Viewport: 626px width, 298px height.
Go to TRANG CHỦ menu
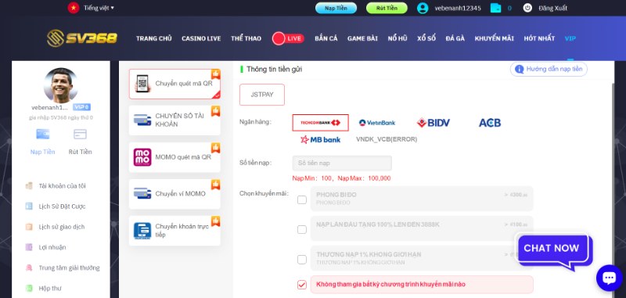153,38
